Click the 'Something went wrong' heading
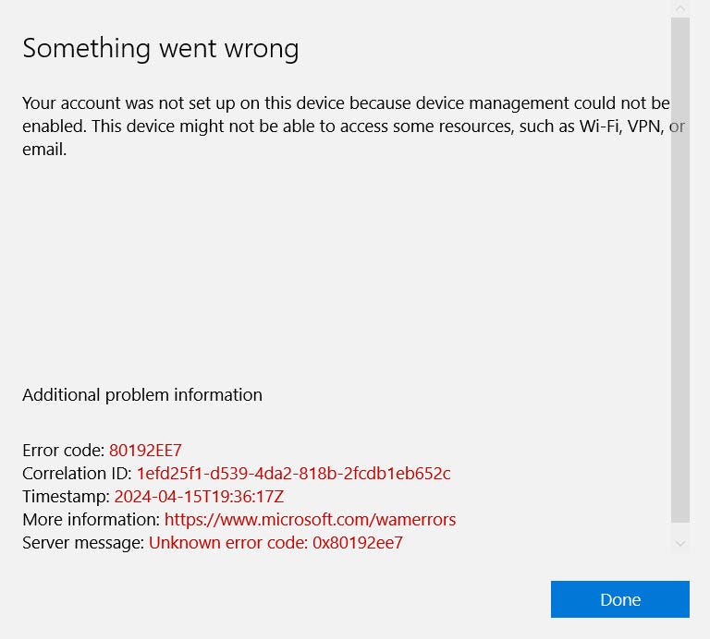 pyautogui.click(x=160, y=48)
